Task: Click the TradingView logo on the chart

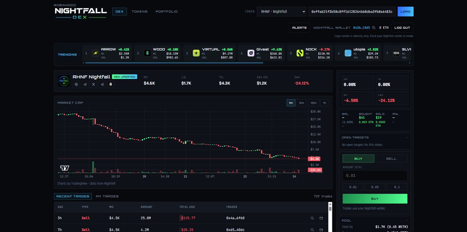Action: [65, 168]
